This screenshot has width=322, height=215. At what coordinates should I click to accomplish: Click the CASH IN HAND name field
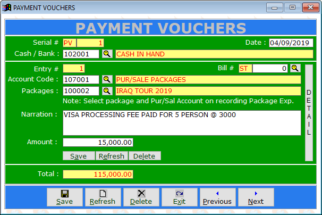point(214,54)
